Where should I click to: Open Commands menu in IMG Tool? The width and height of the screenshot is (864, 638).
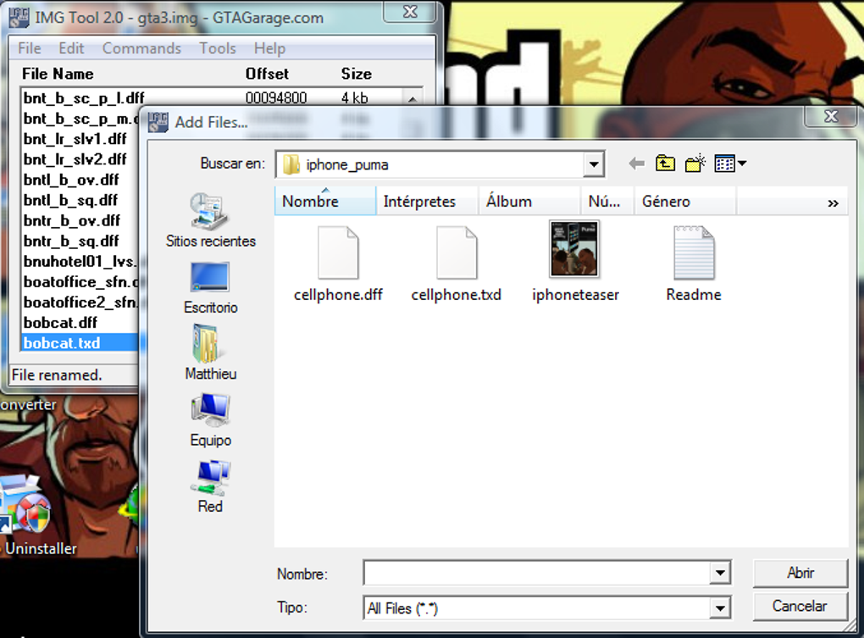pos(141,48)
